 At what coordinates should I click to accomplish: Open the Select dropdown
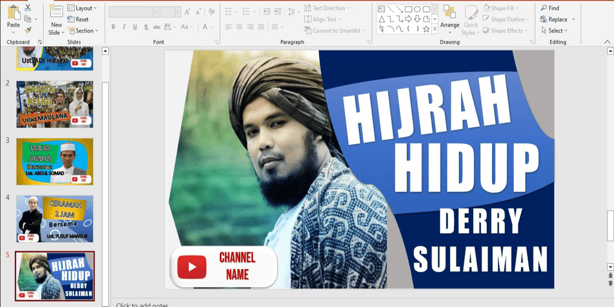[x=555, y=30]
